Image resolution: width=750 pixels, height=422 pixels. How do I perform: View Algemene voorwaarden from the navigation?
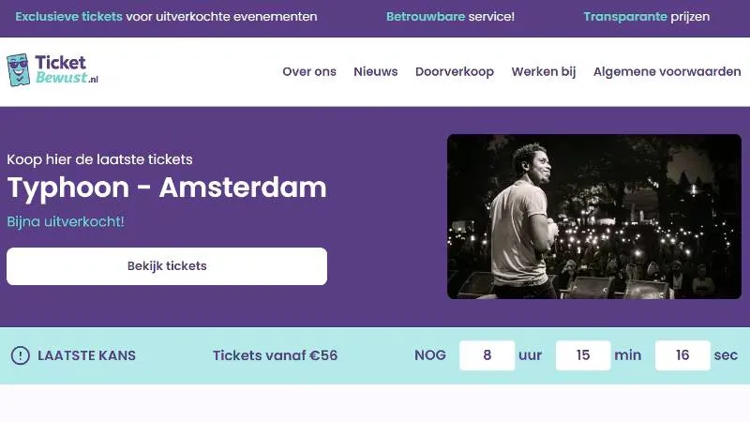coord(667,72)
